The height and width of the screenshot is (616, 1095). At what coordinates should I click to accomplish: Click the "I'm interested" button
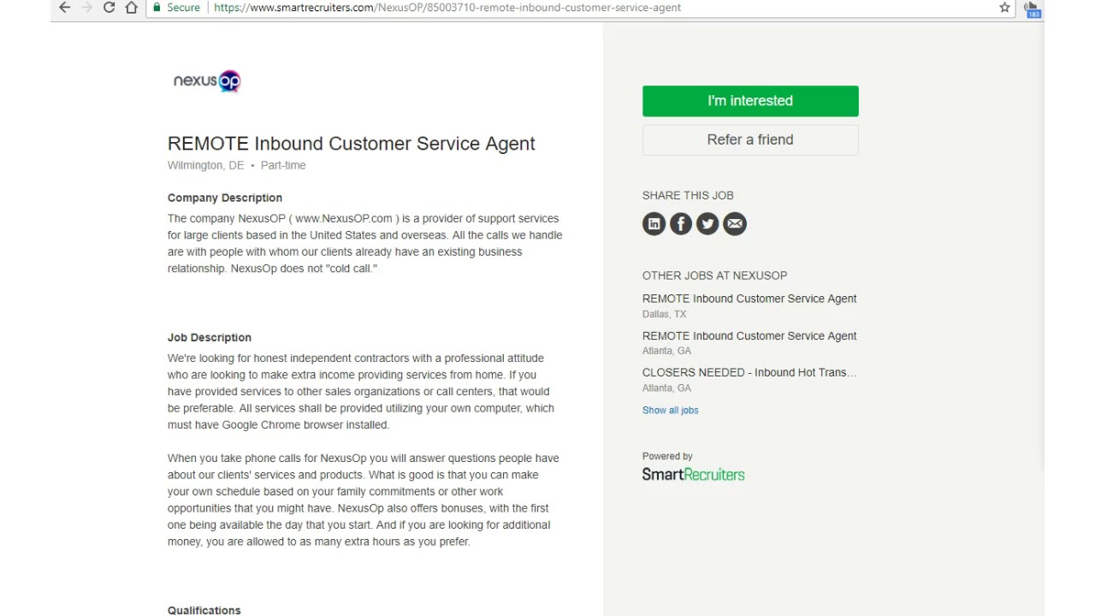point(750,101)
